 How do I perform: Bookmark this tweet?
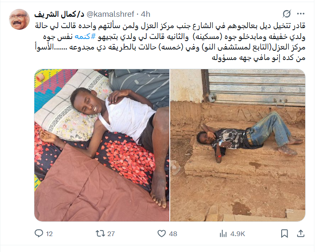[x=284, y=234]
